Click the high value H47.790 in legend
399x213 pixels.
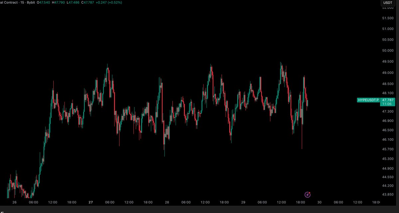click(x=59, y=2)
